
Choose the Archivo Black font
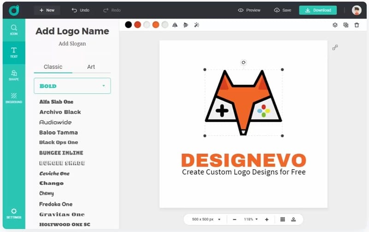[60, 112]
